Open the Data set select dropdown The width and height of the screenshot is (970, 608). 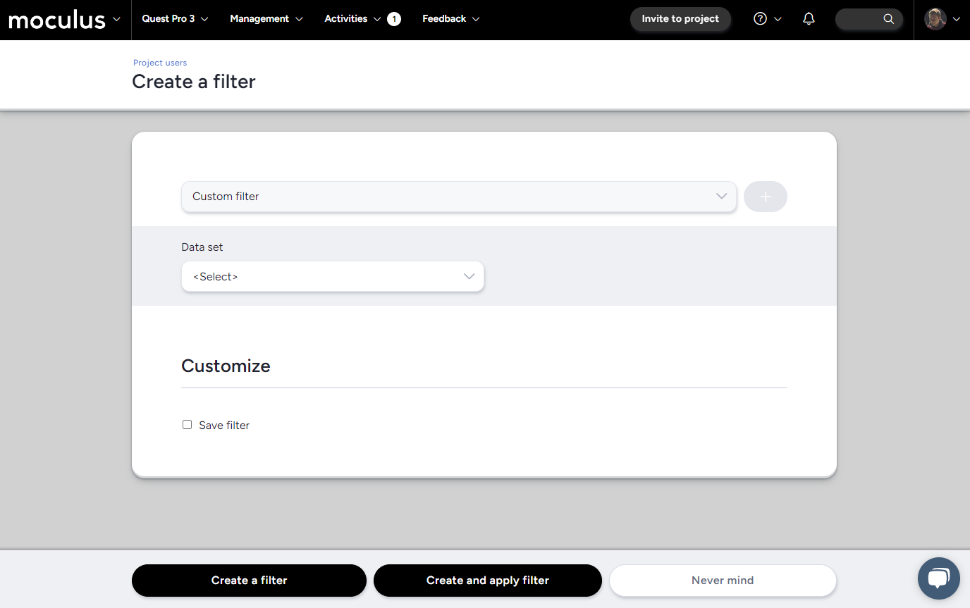point(332,277)
